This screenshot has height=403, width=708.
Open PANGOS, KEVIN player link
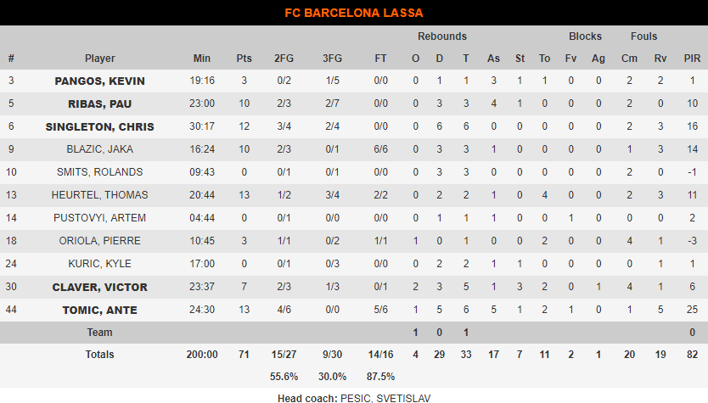[100, 81]
